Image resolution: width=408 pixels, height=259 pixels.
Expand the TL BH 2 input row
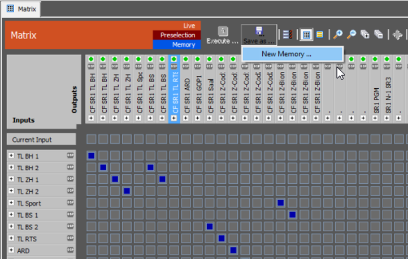tap(11, 167)
